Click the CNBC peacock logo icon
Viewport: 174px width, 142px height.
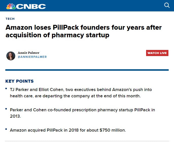click(10, 6)
